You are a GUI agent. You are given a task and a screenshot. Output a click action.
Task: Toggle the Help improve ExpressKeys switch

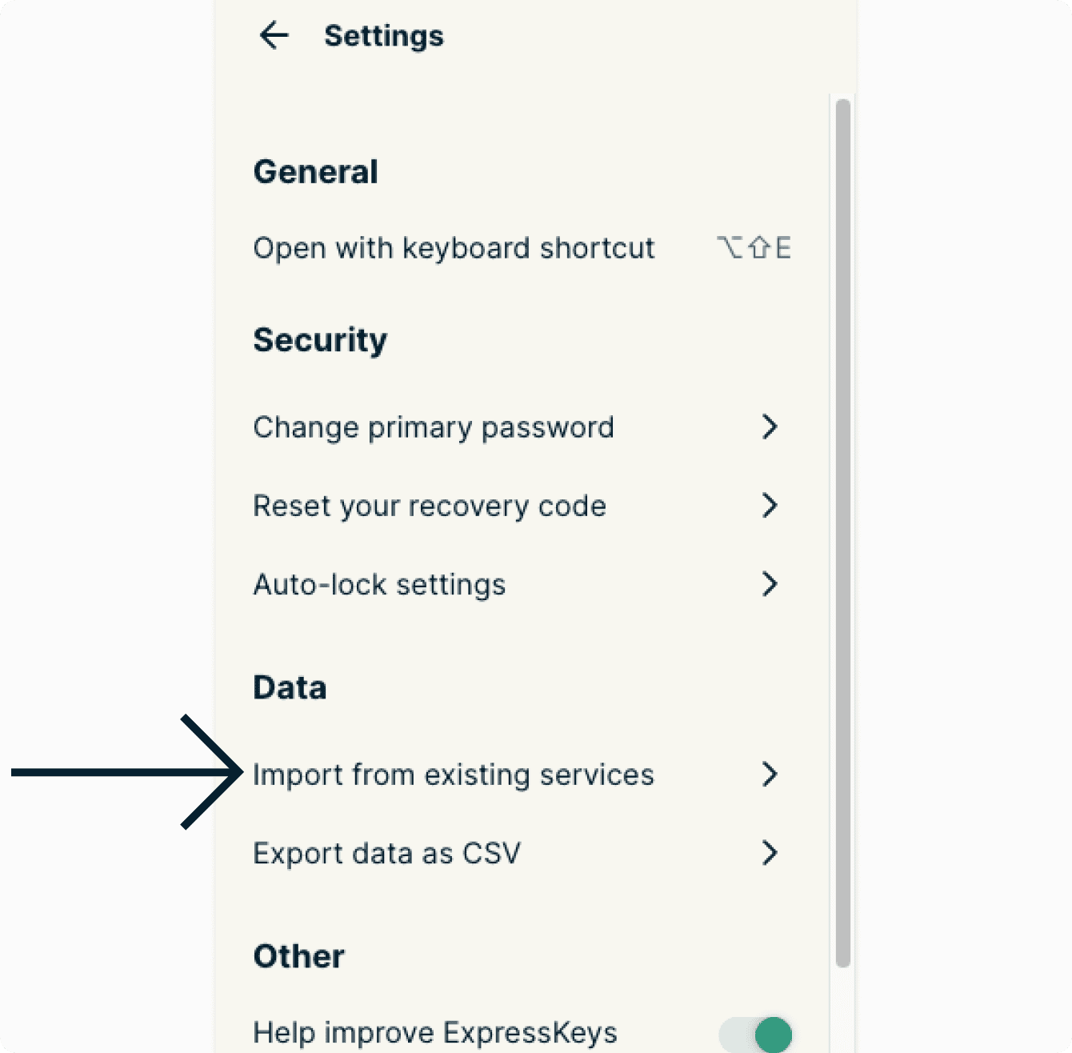[x=756, y=1034]
